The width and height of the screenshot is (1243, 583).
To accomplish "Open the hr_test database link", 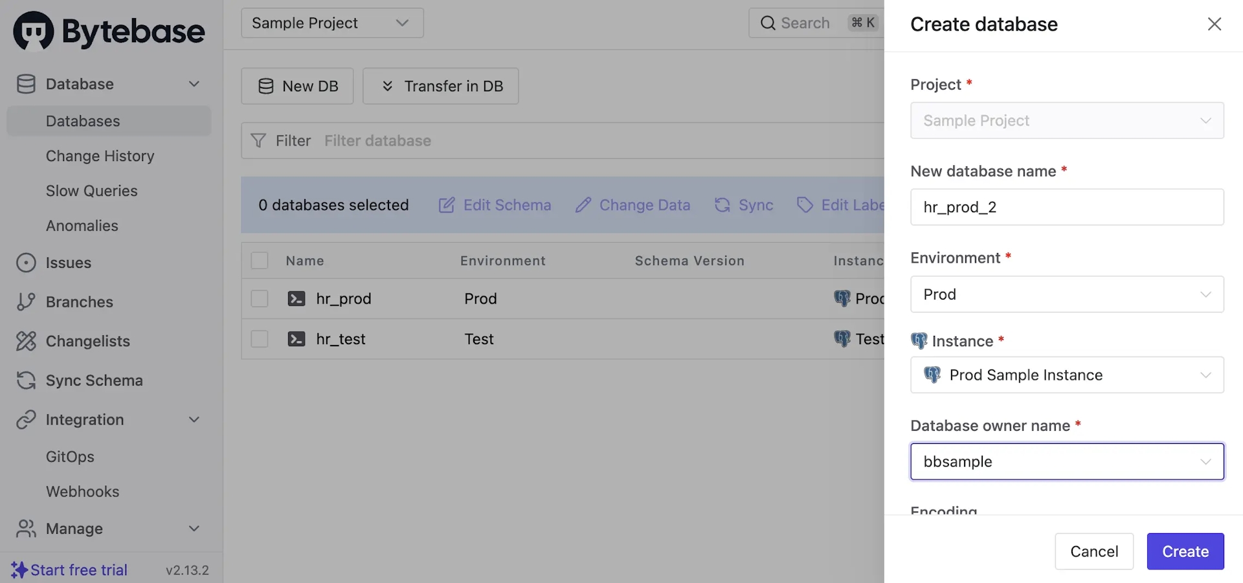I will [x=341, y=339].
